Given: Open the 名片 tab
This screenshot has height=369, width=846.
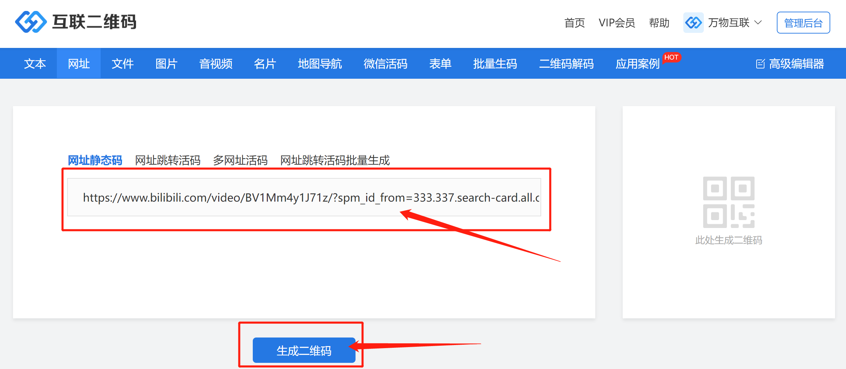Looking at the screenshot, I should [265, 64].
